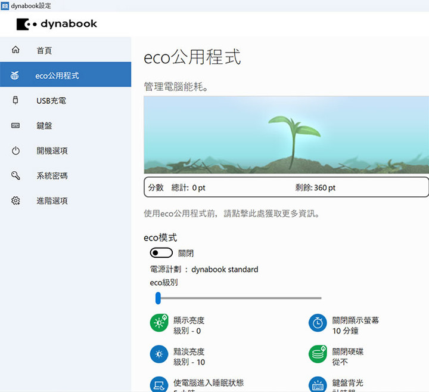
Task: Click the 分數 label in score box
Action: (156, 187)
